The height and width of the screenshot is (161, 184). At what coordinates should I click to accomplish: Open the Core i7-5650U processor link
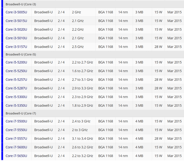[16, 156]
